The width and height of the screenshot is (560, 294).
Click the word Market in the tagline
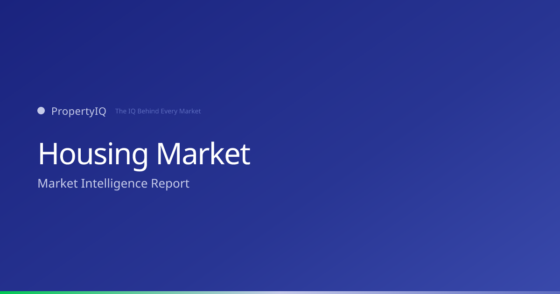pyautogui.click(x=190, y=112)
